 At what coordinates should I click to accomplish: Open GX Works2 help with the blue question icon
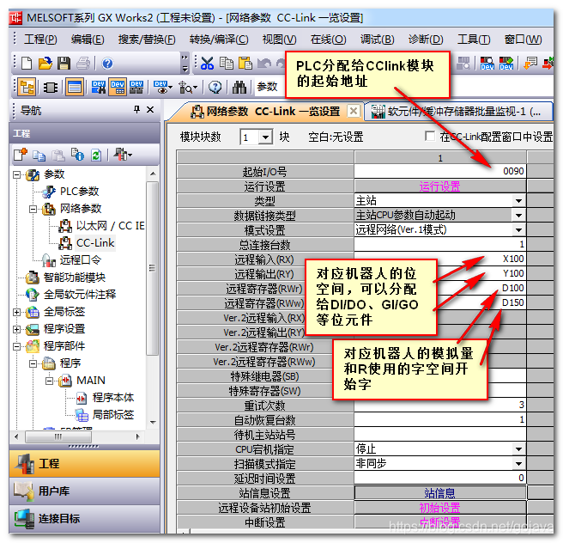pos(107,64)
